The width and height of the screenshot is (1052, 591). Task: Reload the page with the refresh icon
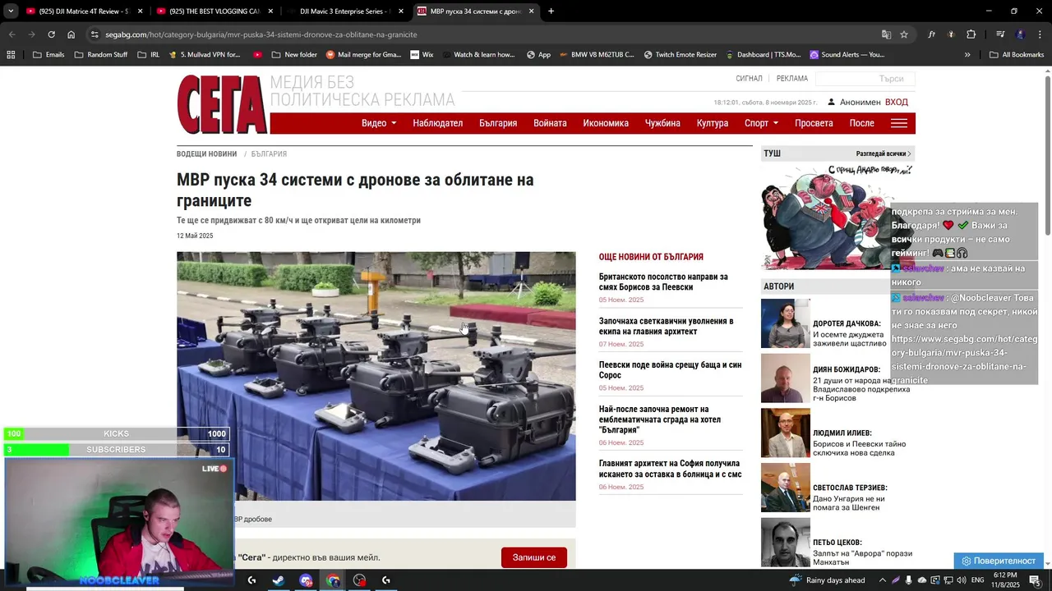click(x=51, y=34)
